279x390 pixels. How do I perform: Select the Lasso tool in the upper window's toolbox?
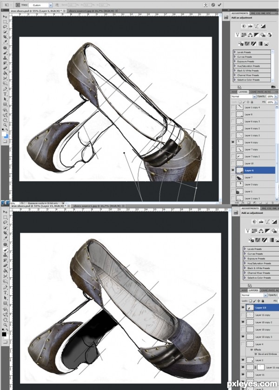[x=5, y=26]
